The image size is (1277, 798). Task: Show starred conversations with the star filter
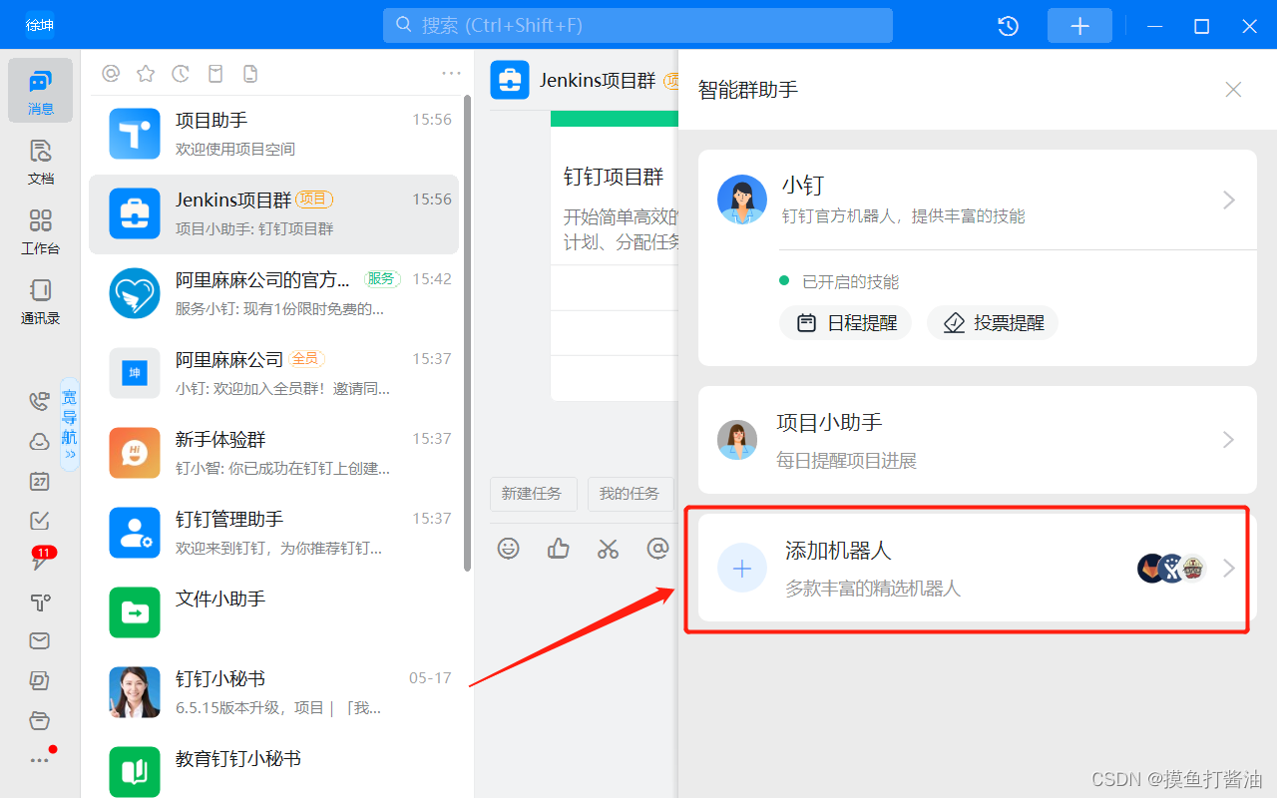146,73
